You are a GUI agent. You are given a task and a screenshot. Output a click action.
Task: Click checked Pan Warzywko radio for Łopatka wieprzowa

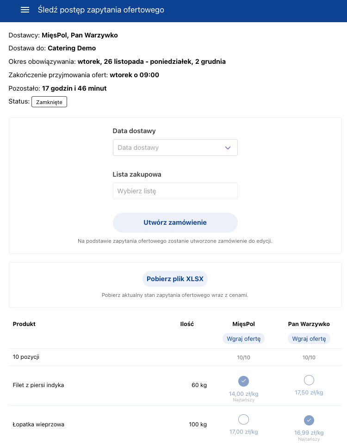point(309,420)
